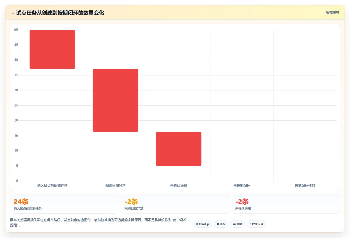Click the y-axis value 25
Viewport: 350px width, 238px height.
click(16, 105)
